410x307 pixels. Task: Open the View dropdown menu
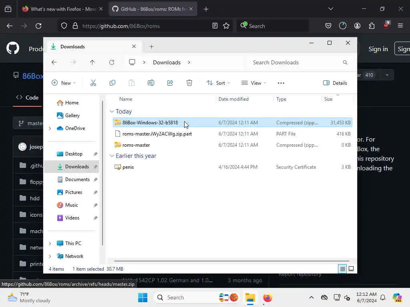click(253, 83)
